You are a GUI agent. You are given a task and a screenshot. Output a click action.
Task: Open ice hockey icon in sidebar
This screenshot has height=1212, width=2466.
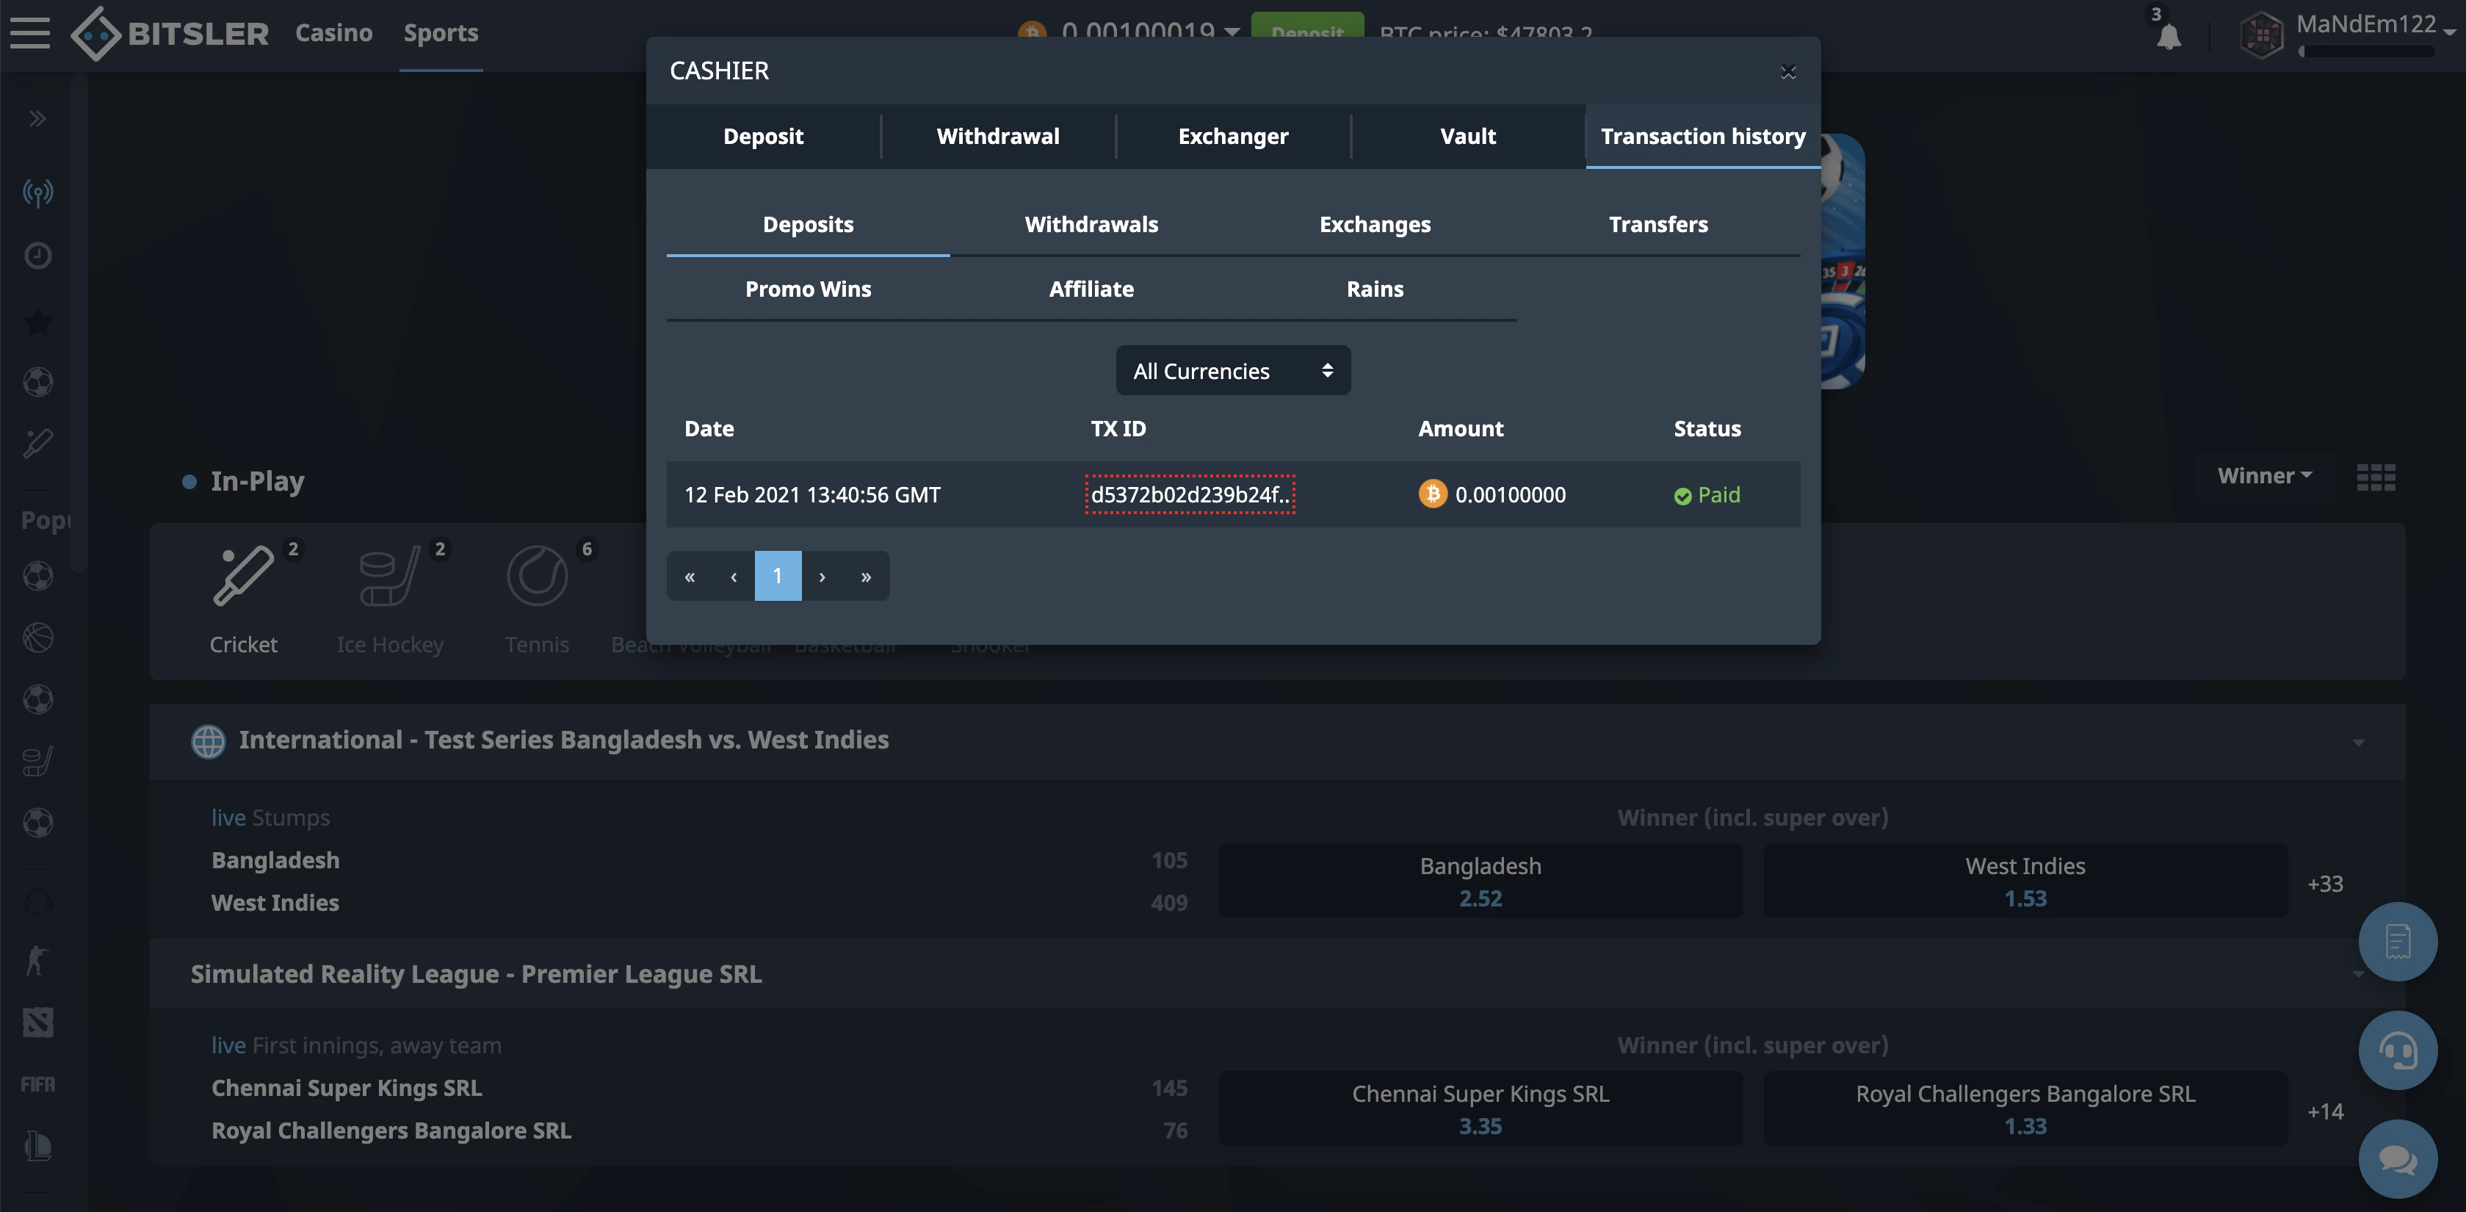[37, 761]
